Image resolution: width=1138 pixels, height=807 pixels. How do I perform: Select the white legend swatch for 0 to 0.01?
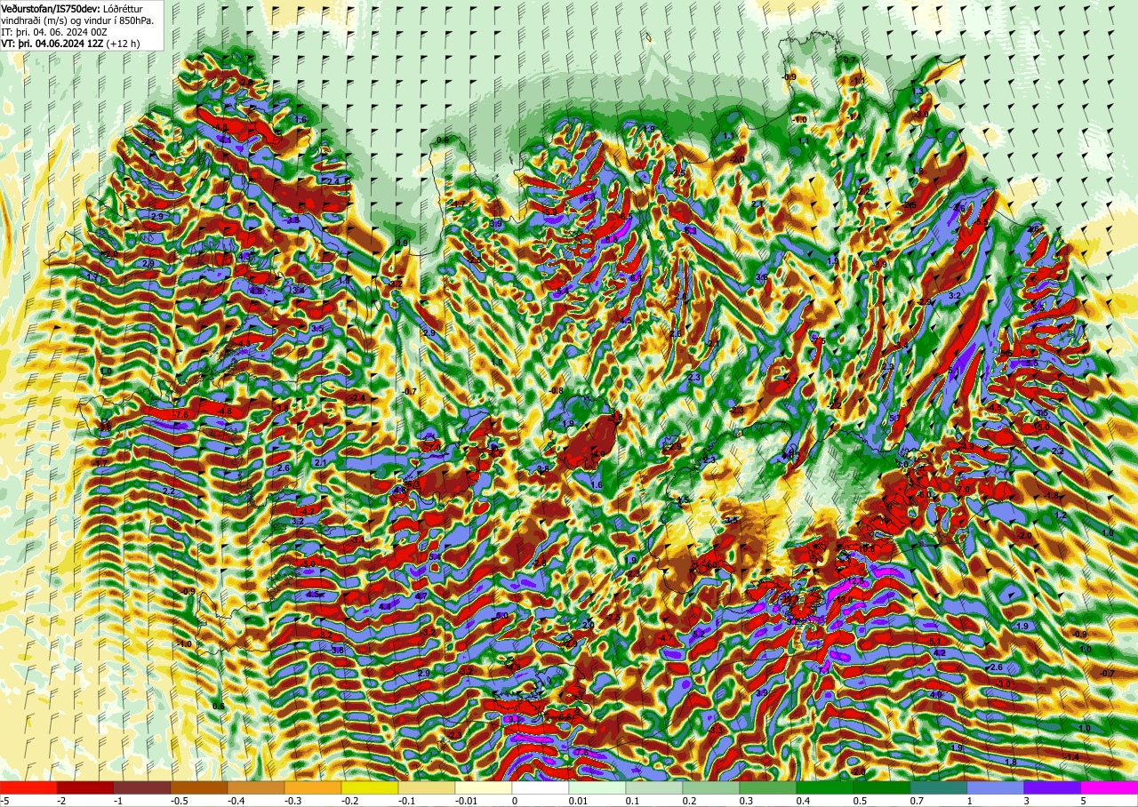click(541, 787)
